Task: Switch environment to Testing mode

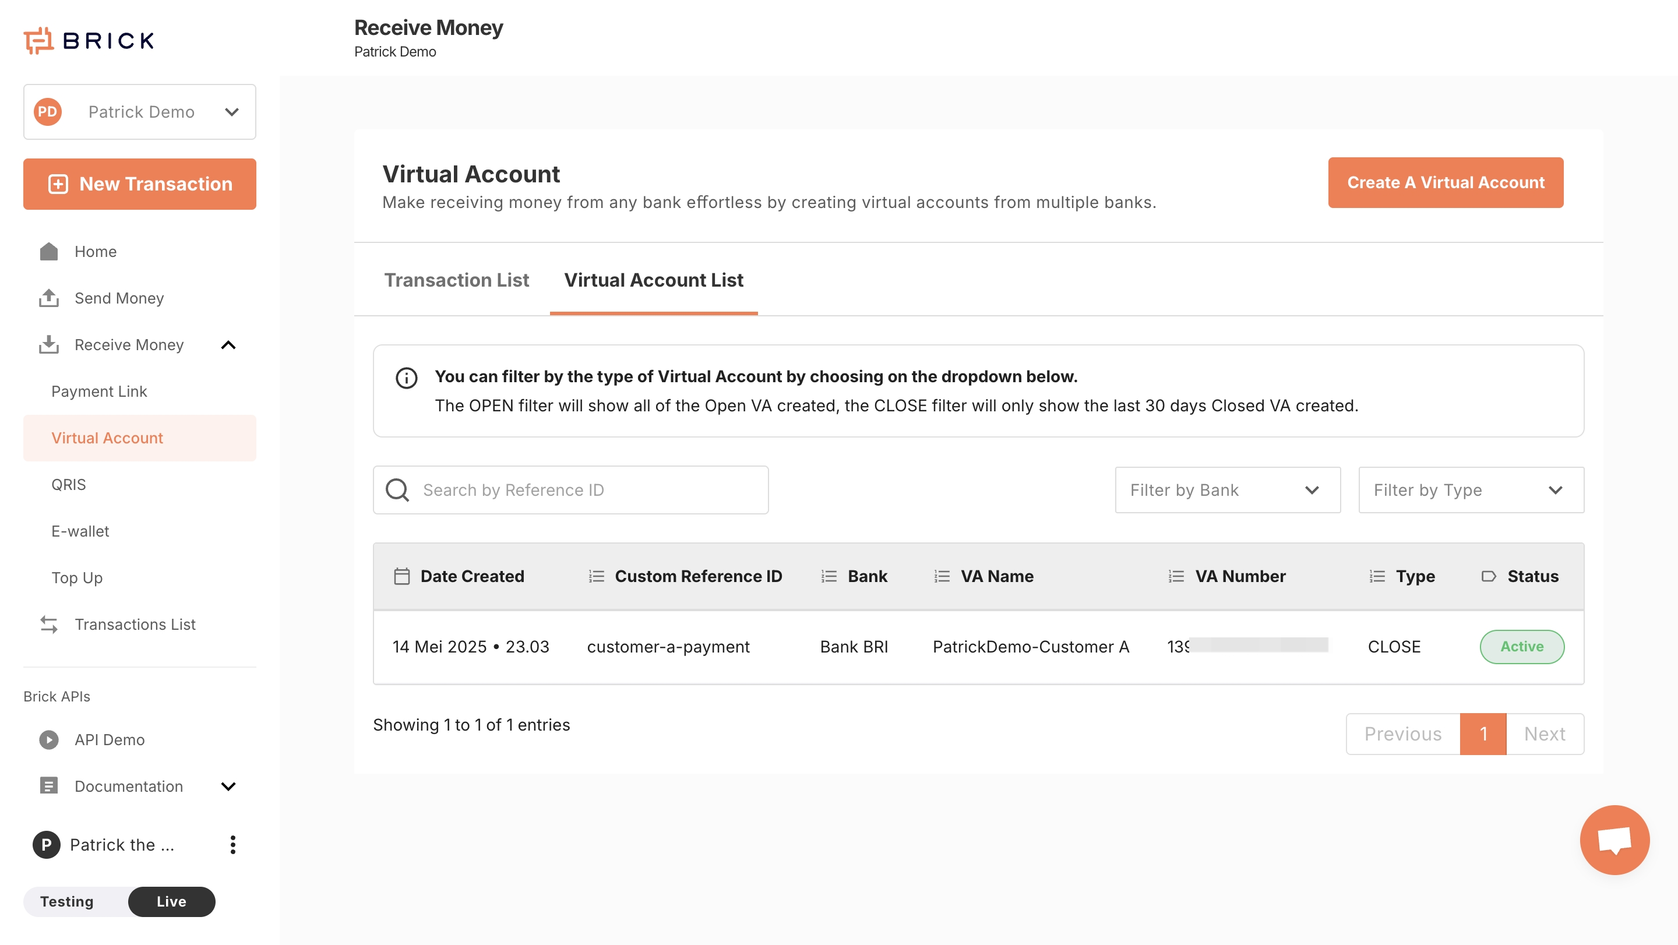Action: click(67, 901)
